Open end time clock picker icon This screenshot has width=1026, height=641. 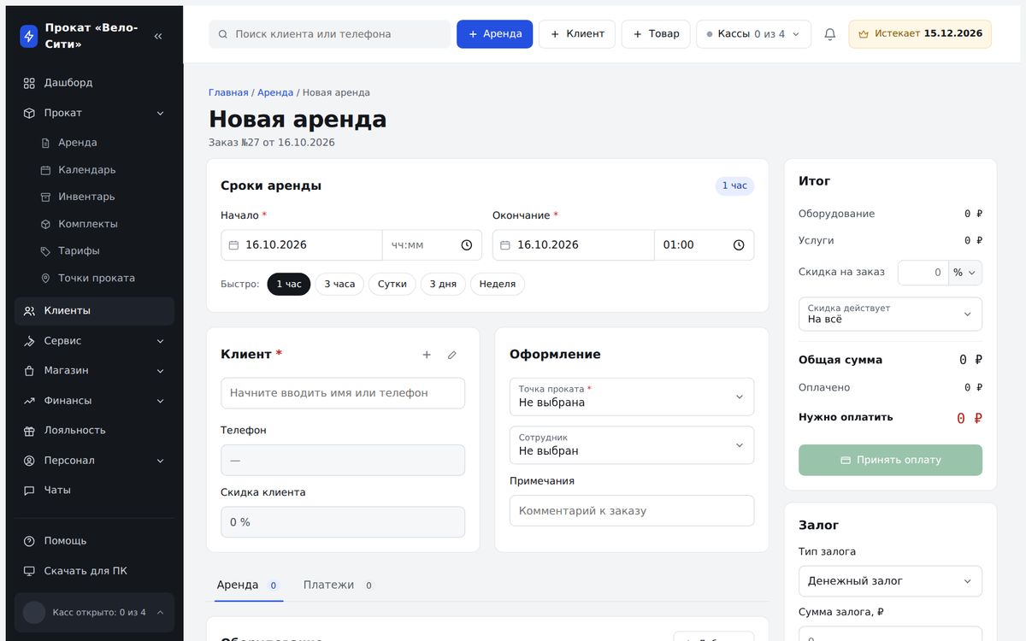(x=739, y=245)
